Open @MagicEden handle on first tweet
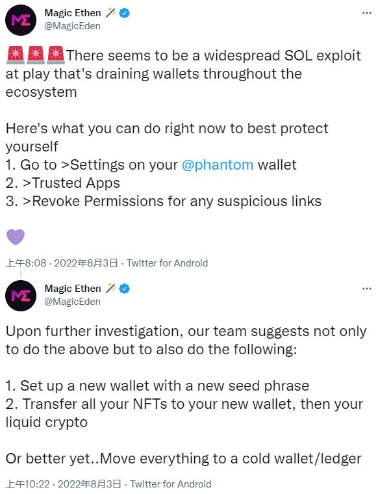Image resolution: width=378 pixels, height=494 pixels. click(72, 26)
